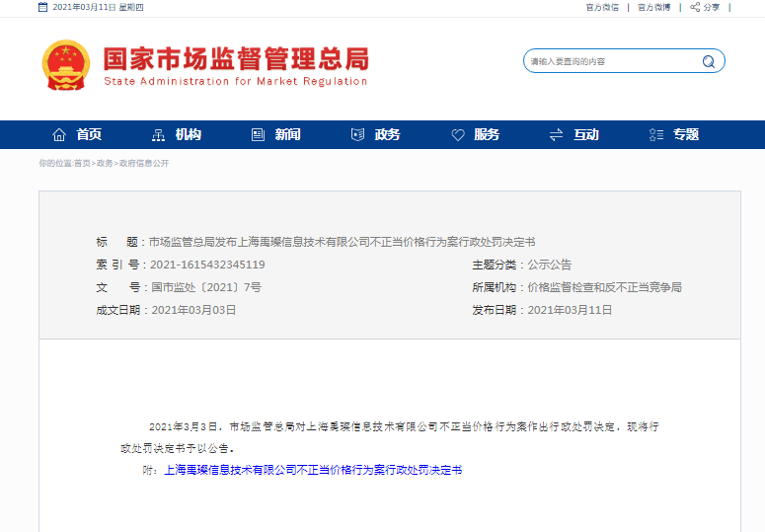Open the attached 上海禹璨 penalty decision document link
Screen dimensions: 765x532
tap(313, 470)
